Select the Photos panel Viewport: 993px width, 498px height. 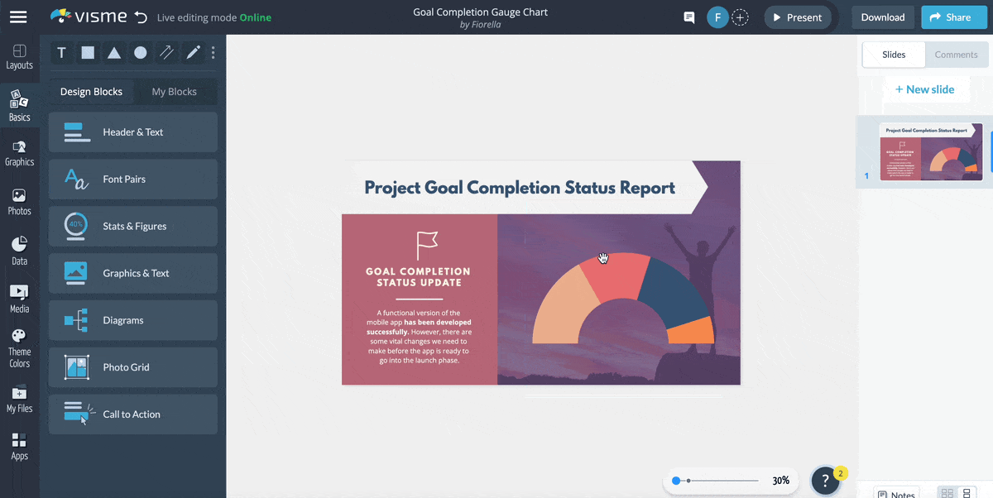(19, 199)
